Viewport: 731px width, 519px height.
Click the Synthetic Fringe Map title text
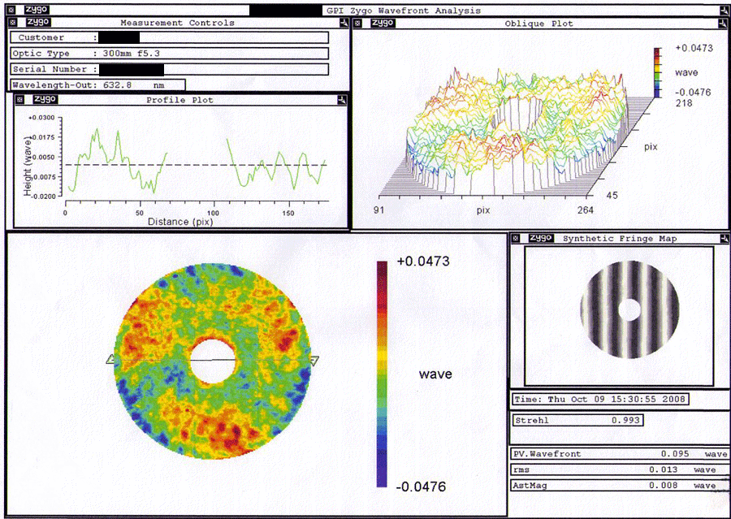pos(620,238)
